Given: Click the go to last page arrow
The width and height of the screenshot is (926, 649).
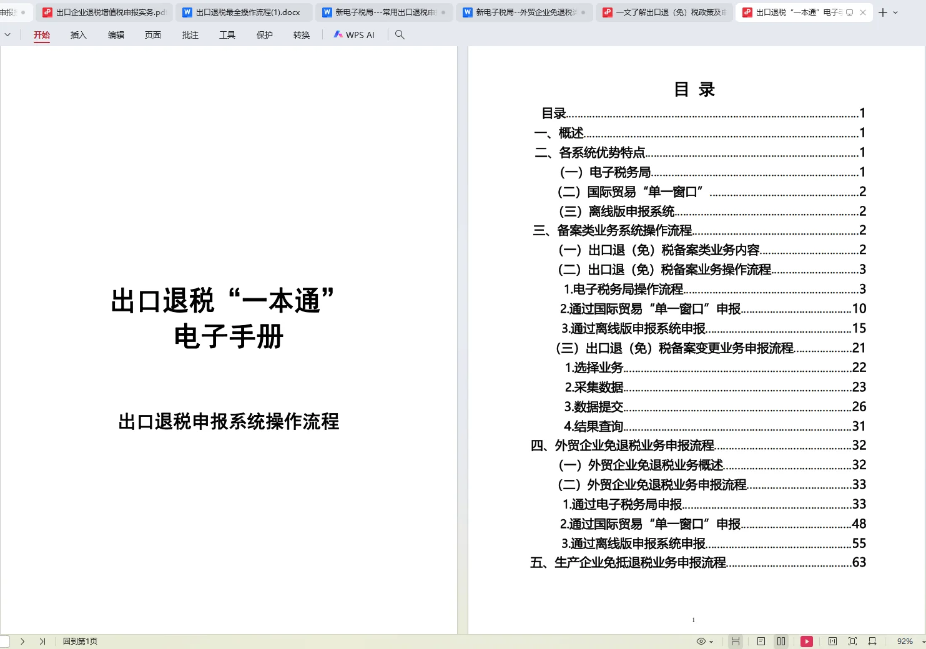Looking at the screenshot, I should (x=42, y=641).
